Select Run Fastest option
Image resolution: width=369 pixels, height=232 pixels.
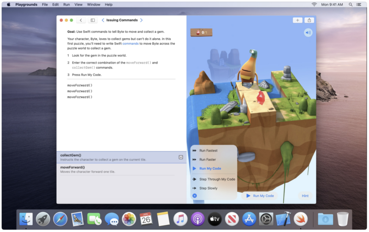tap(208, 151)
